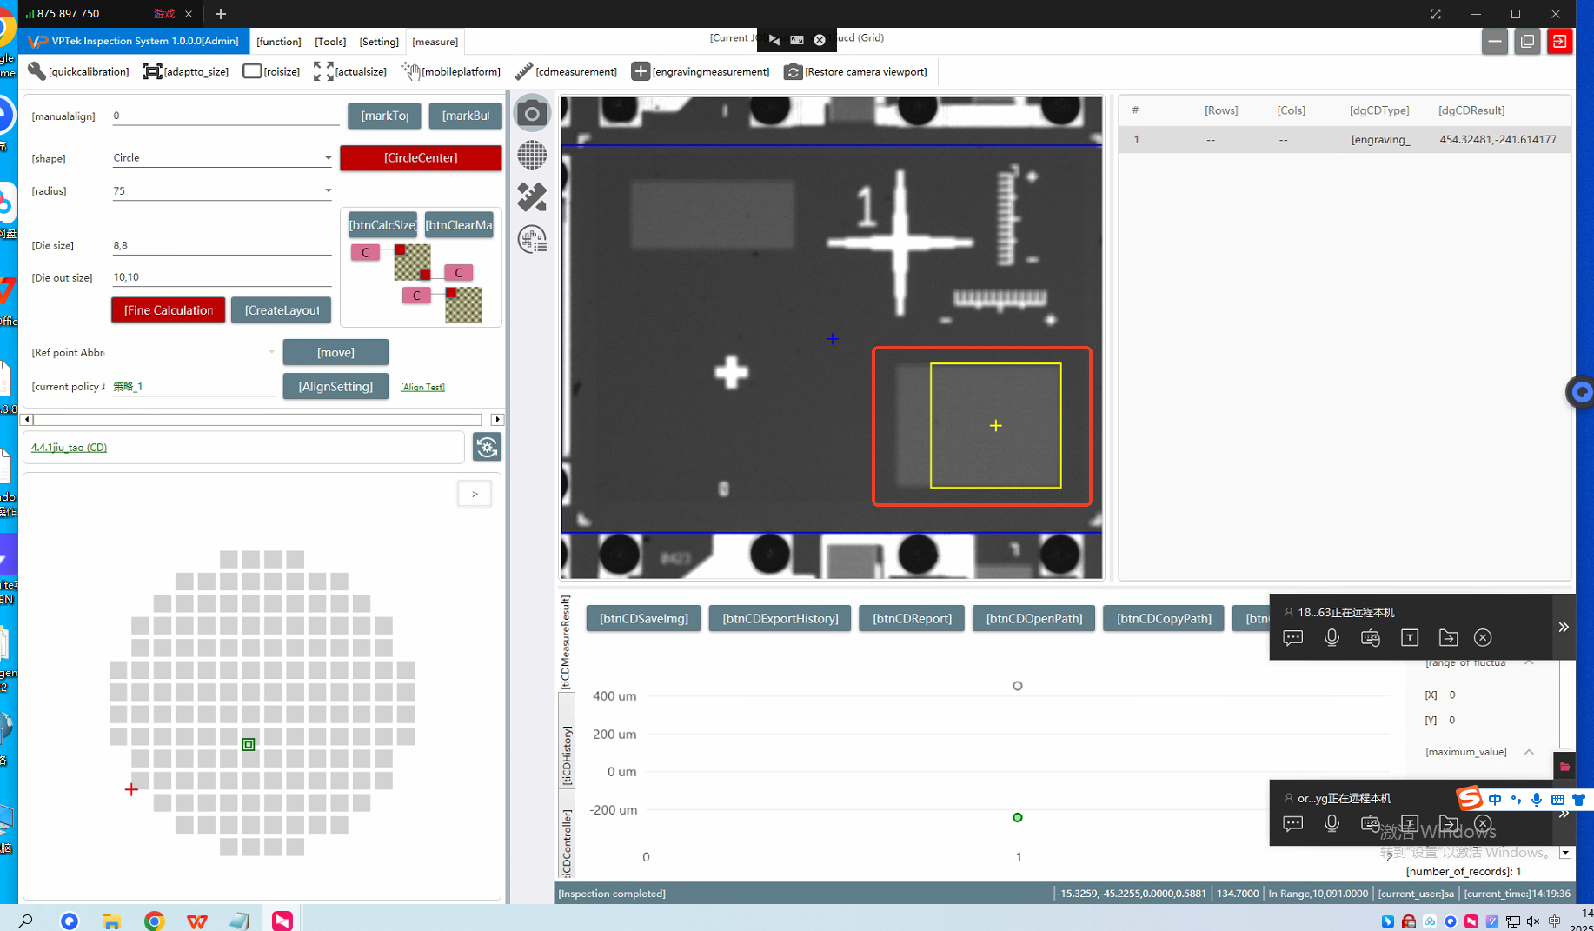Open the radius 75 dropdown
This screenshot has height=931, width=1594.
click(328, 190)
